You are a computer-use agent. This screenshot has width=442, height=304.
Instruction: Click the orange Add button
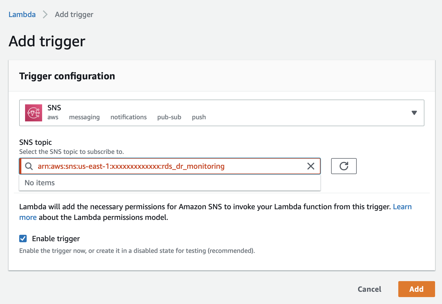(x=416, y=289)
